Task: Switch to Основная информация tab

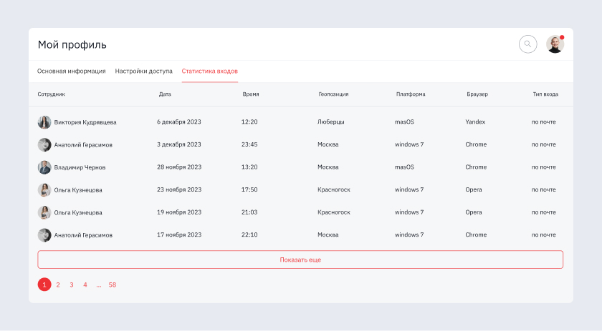Action: click(72, 71)
